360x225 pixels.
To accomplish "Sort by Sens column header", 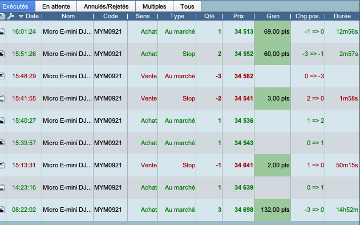I will [143, 16].
